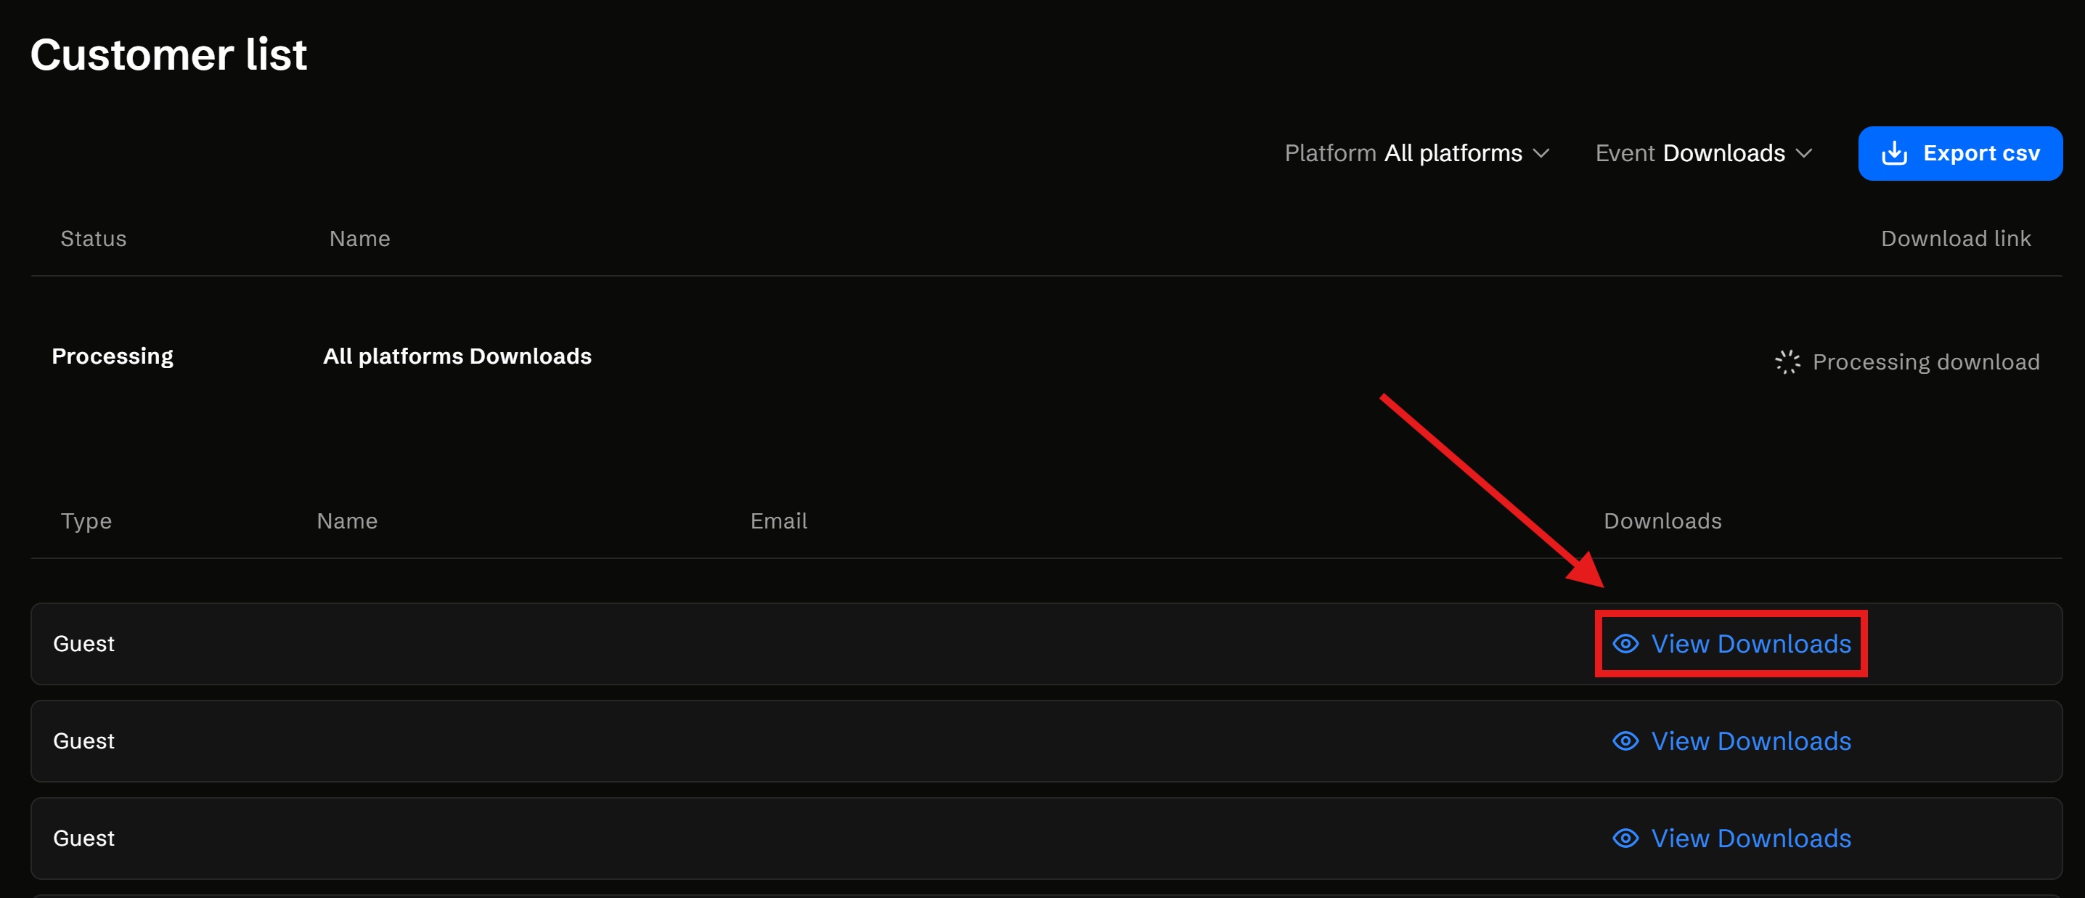The image size is (2085, 898).
Task: Click the chevron beside Downloads event filter
Action: 1803,154
